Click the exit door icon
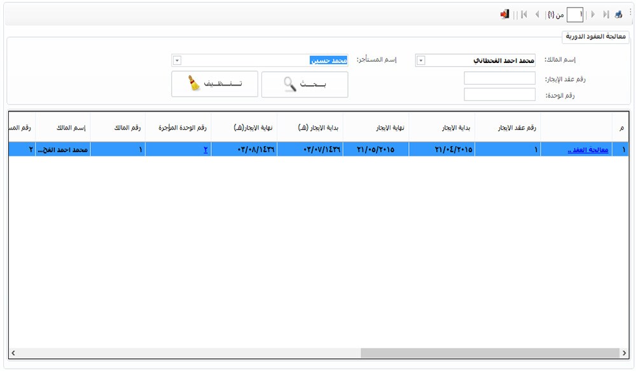 click(x=505, y=14)
